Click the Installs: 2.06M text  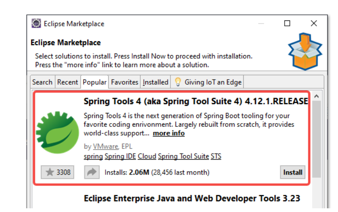[127, 172]
